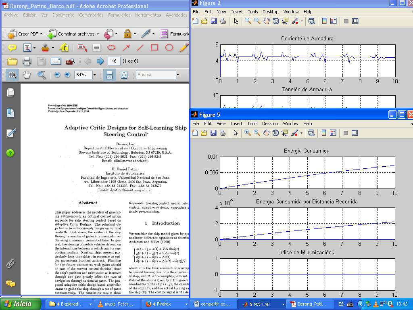The height and width of the screenshot is (310, 413).
Task: Toggle Insert Legend in Figure 5 toolbar
Action: (x=333, y=133)
